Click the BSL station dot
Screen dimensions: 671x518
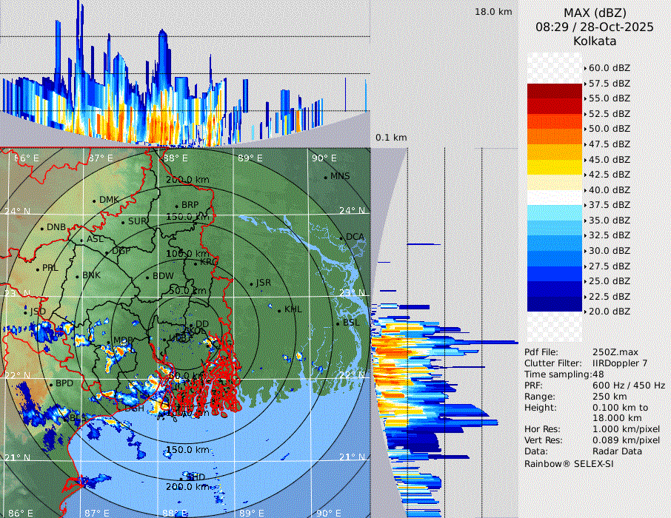pos(338,324)
